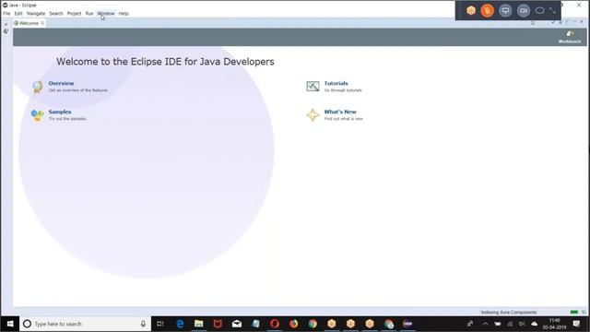Viewport: 590px width, 332px height.
Task: Open the Search menu
Action: coord(56,14)
